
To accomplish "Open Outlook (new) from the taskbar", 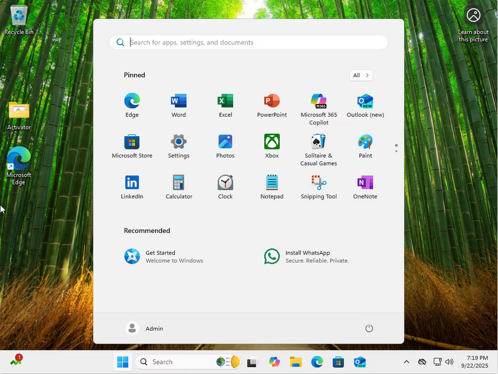I will coord(360,362).
